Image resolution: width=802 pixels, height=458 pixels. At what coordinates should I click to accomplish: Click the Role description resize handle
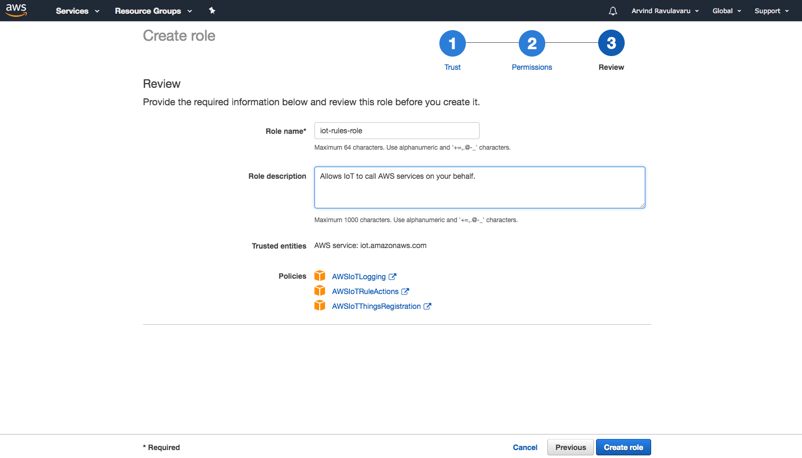click(642, 205)
